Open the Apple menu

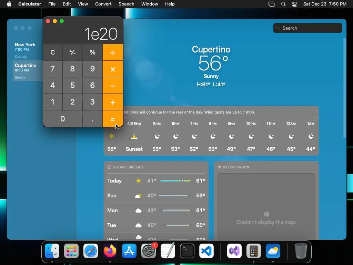point(9,4)
